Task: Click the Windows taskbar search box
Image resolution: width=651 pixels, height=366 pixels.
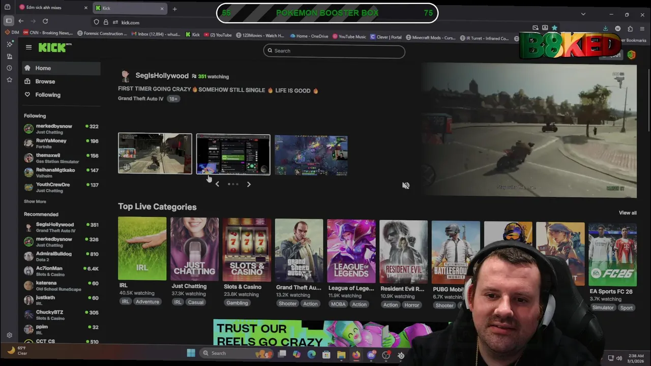Action: (x=236, y=353)
